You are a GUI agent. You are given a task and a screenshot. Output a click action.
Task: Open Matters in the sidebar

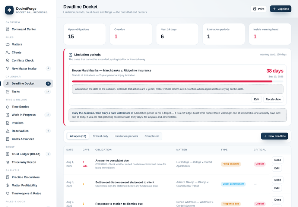28,44
